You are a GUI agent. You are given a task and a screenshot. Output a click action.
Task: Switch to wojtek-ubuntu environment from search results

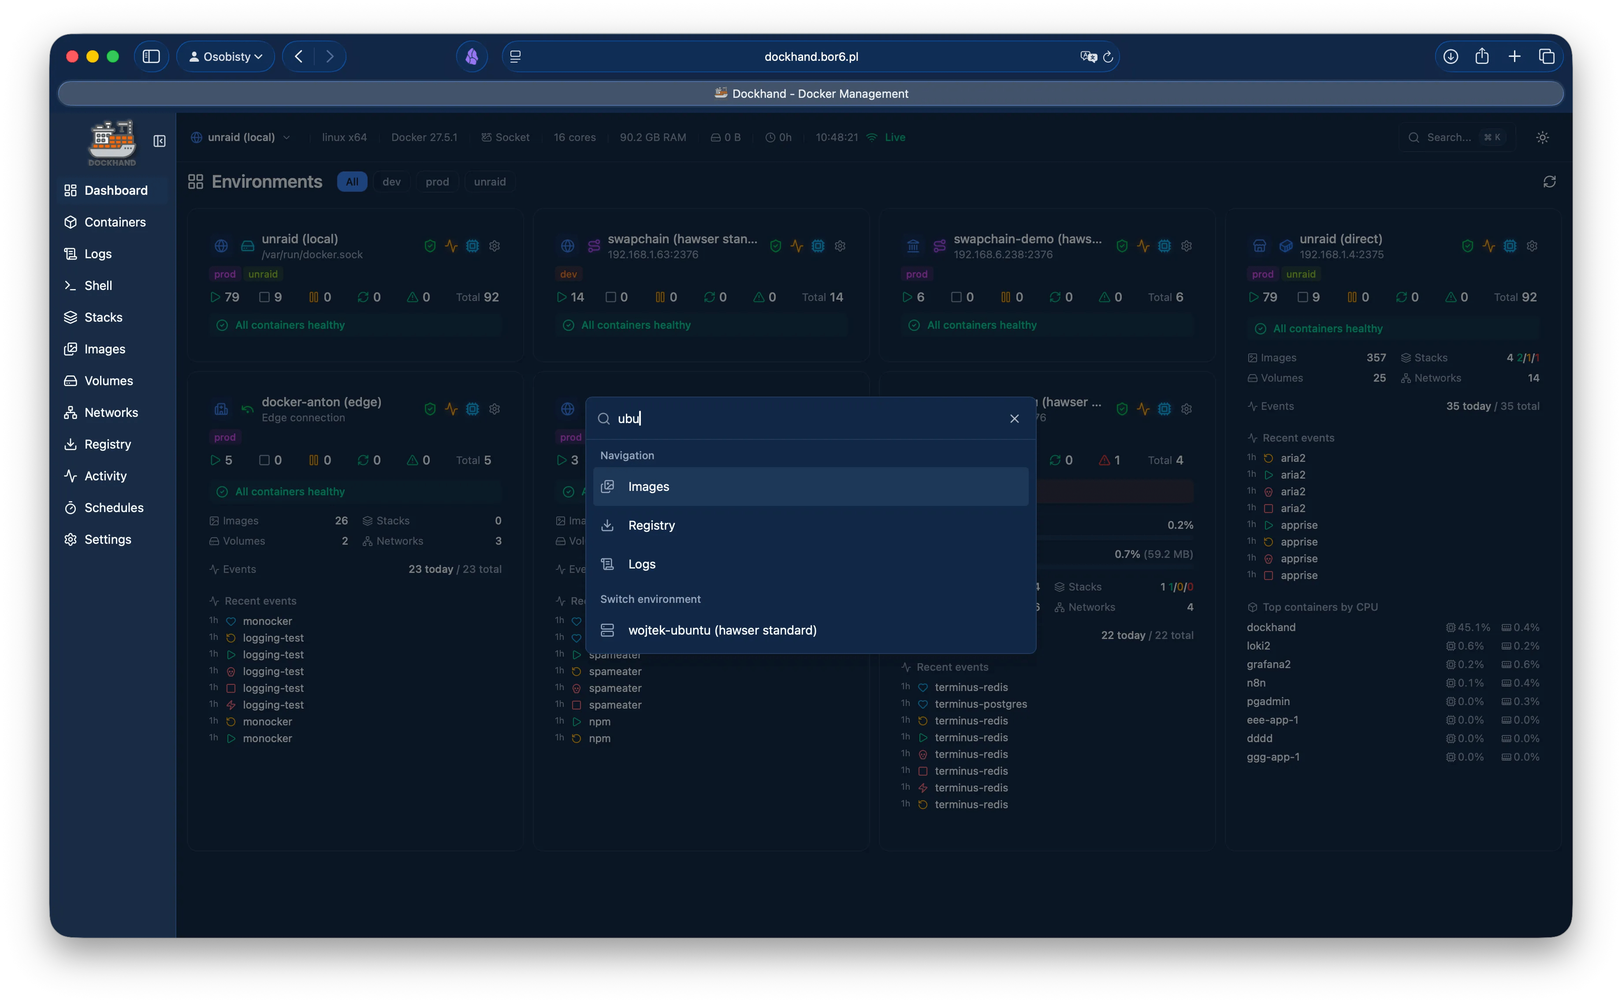[x=722, y=630]
